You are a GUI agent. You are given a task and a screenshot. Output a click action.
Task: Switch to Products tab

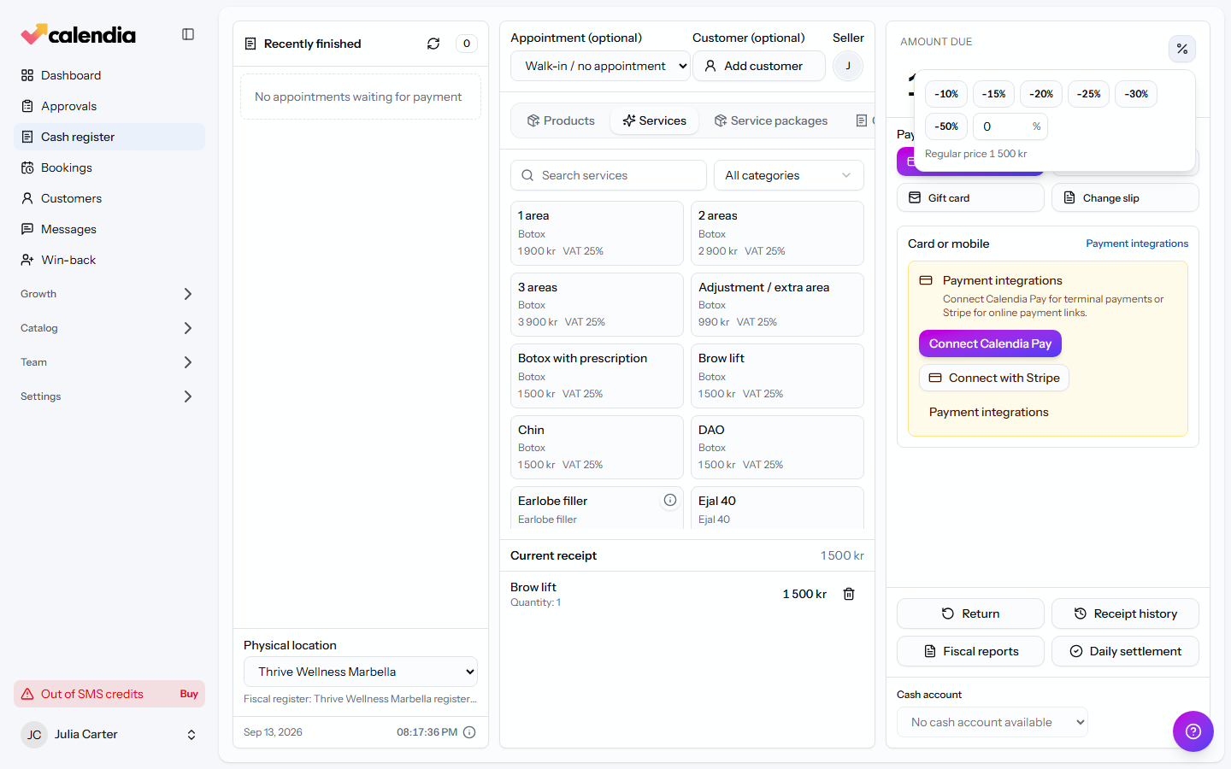[x=561, y=120]
